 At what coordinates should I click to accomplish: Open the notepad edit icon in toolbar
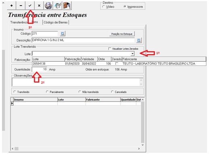(58, 6)
